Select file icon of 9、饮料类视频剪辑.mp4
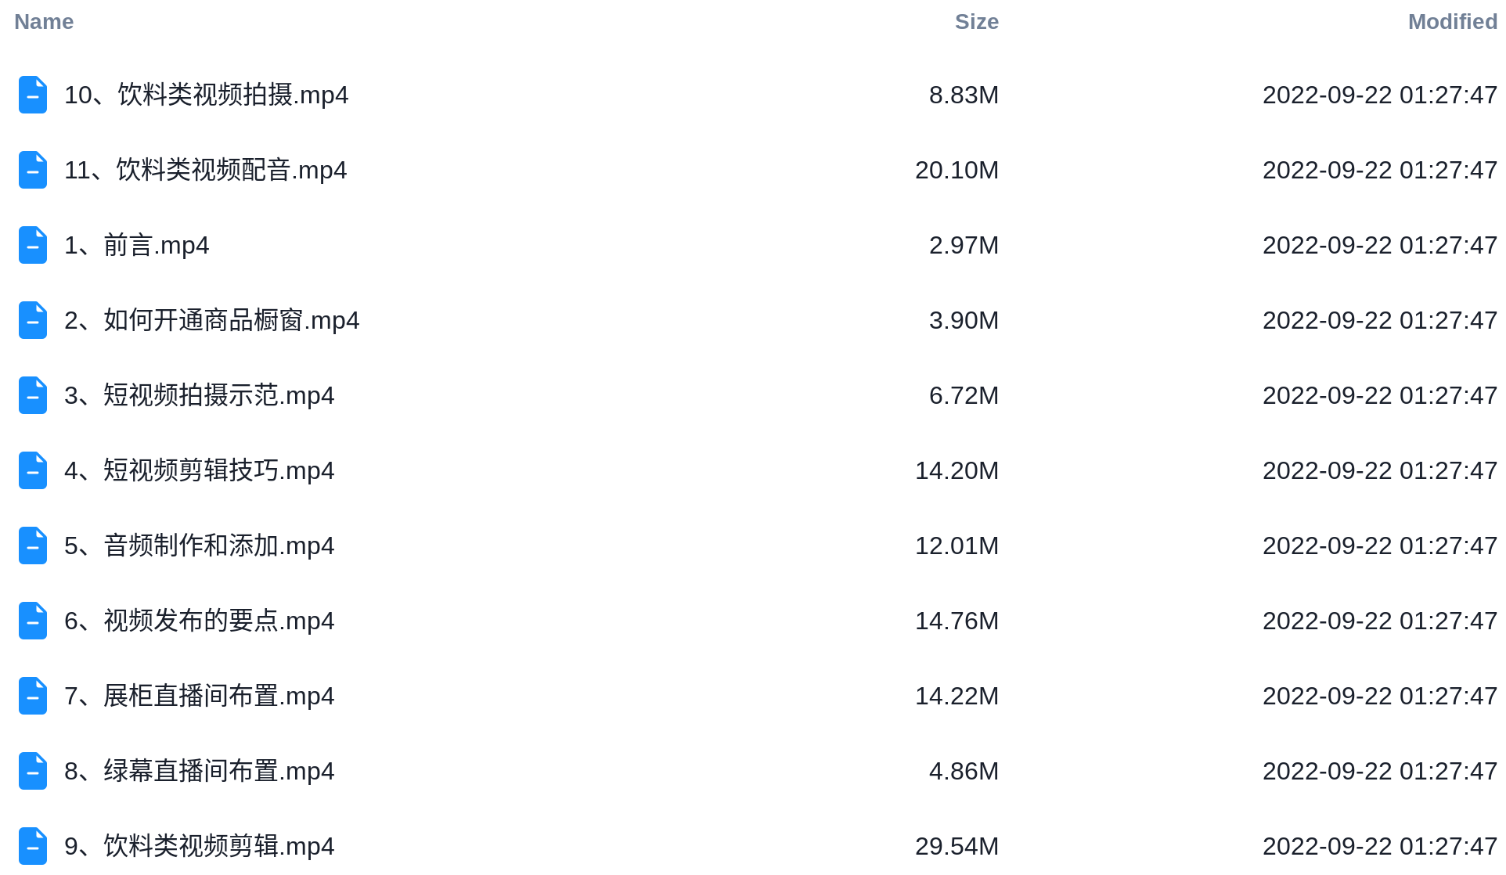The image size is (1506, 875). [x=33, y=846]
